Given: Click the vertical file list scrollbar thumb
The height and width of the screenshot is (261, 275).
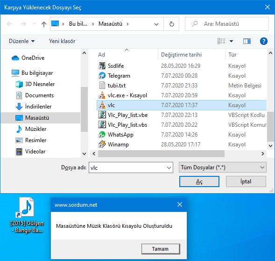Looking at the screenshot, I should coord(270,127).
